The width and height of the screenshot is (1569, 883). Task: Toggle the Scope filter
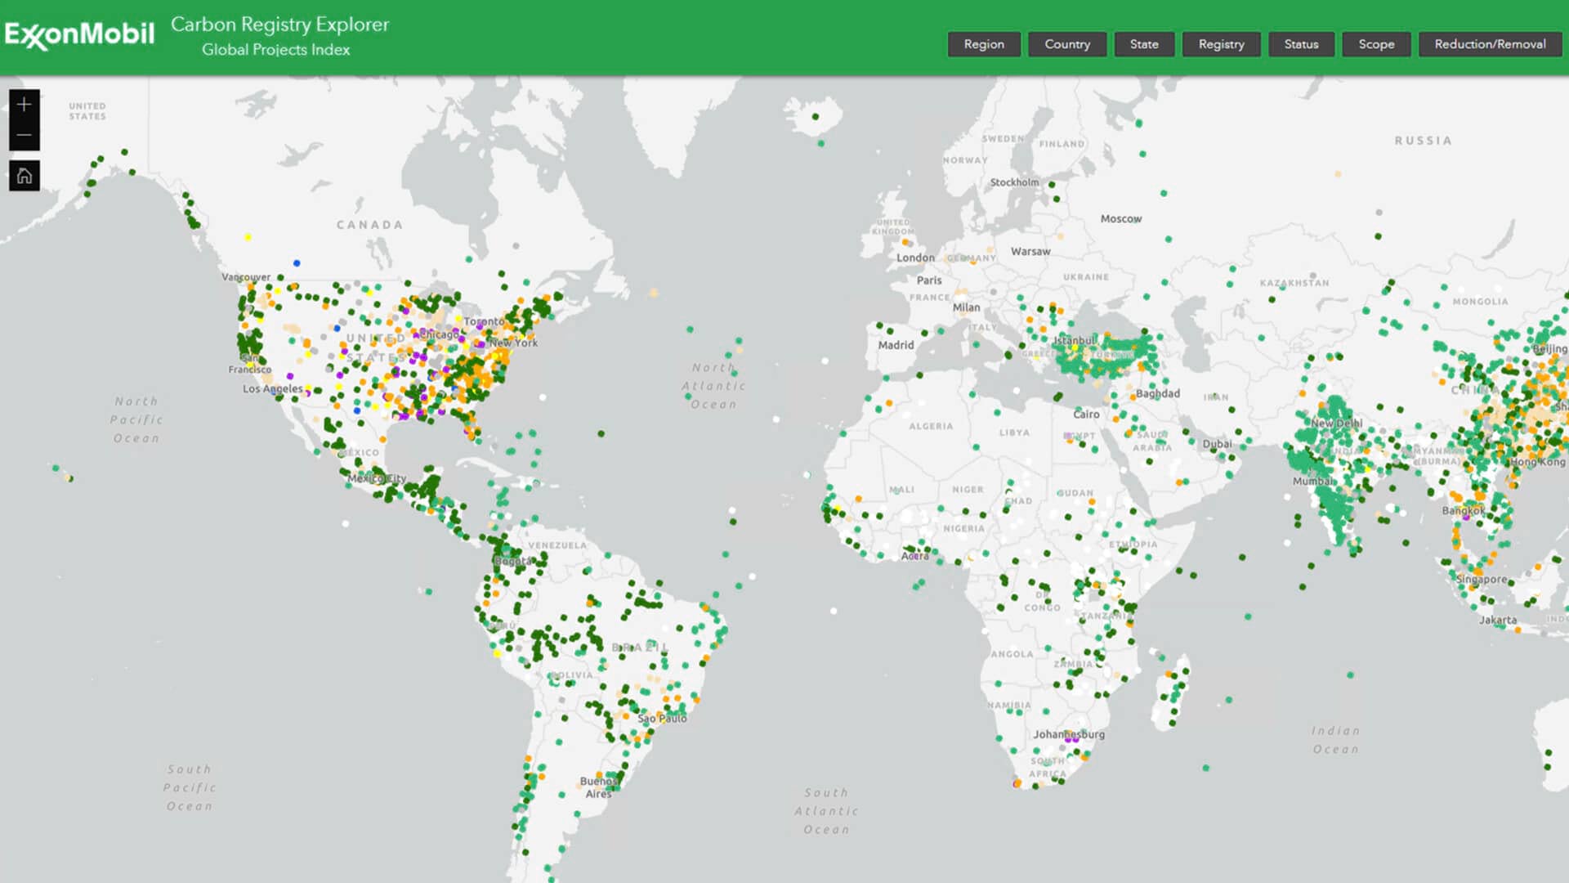point(1375,44)
